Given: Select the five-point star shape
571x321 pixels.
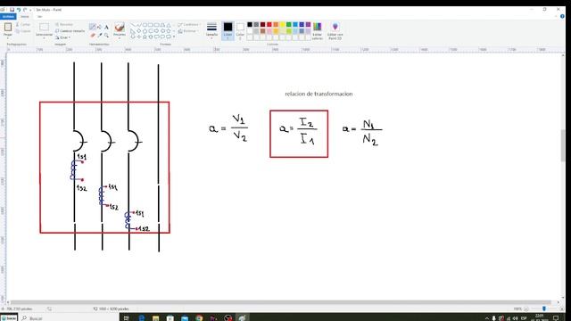Looking at the screenshot, I should [145, 37].
